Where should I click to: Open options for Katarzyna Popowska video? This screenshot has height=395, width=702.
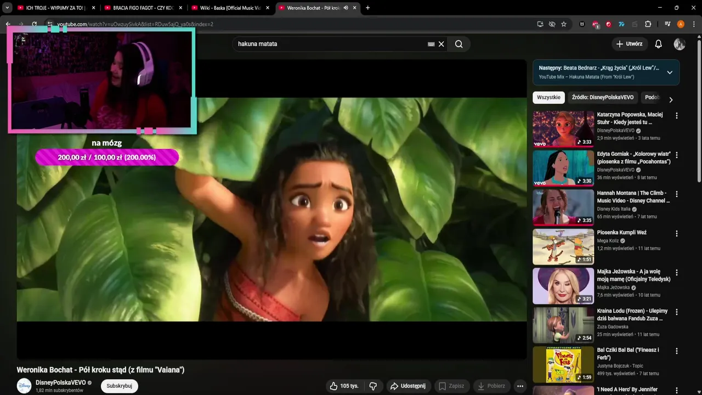click(x=677, y=116)
